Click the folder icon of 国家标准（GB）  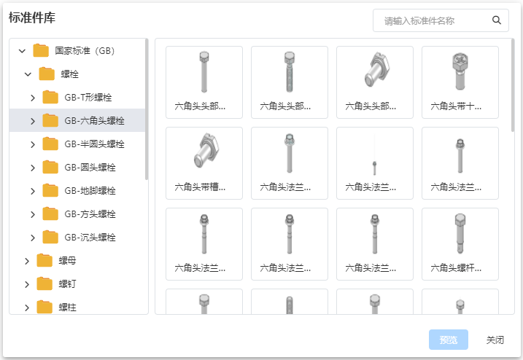[41, 51]
